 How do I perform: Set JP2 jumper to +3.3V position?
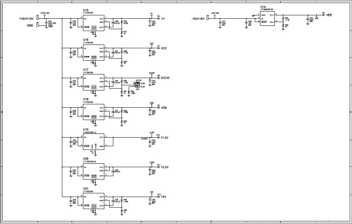tap(138, 86)
